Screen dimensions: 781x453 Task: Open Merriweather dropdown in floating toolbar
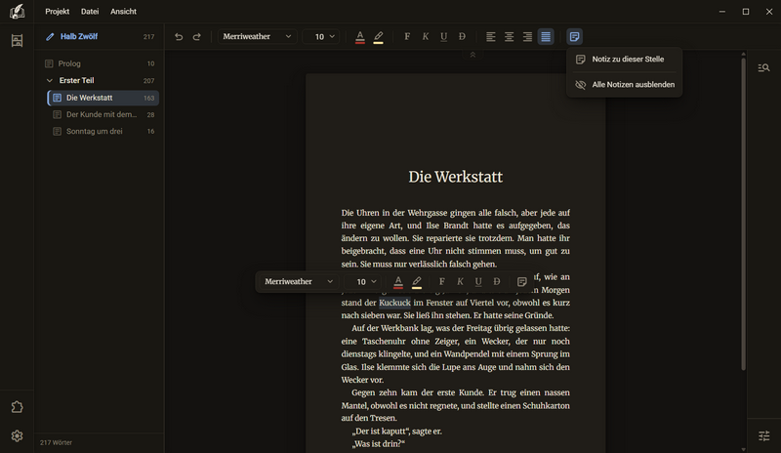(x=299, y=281)
